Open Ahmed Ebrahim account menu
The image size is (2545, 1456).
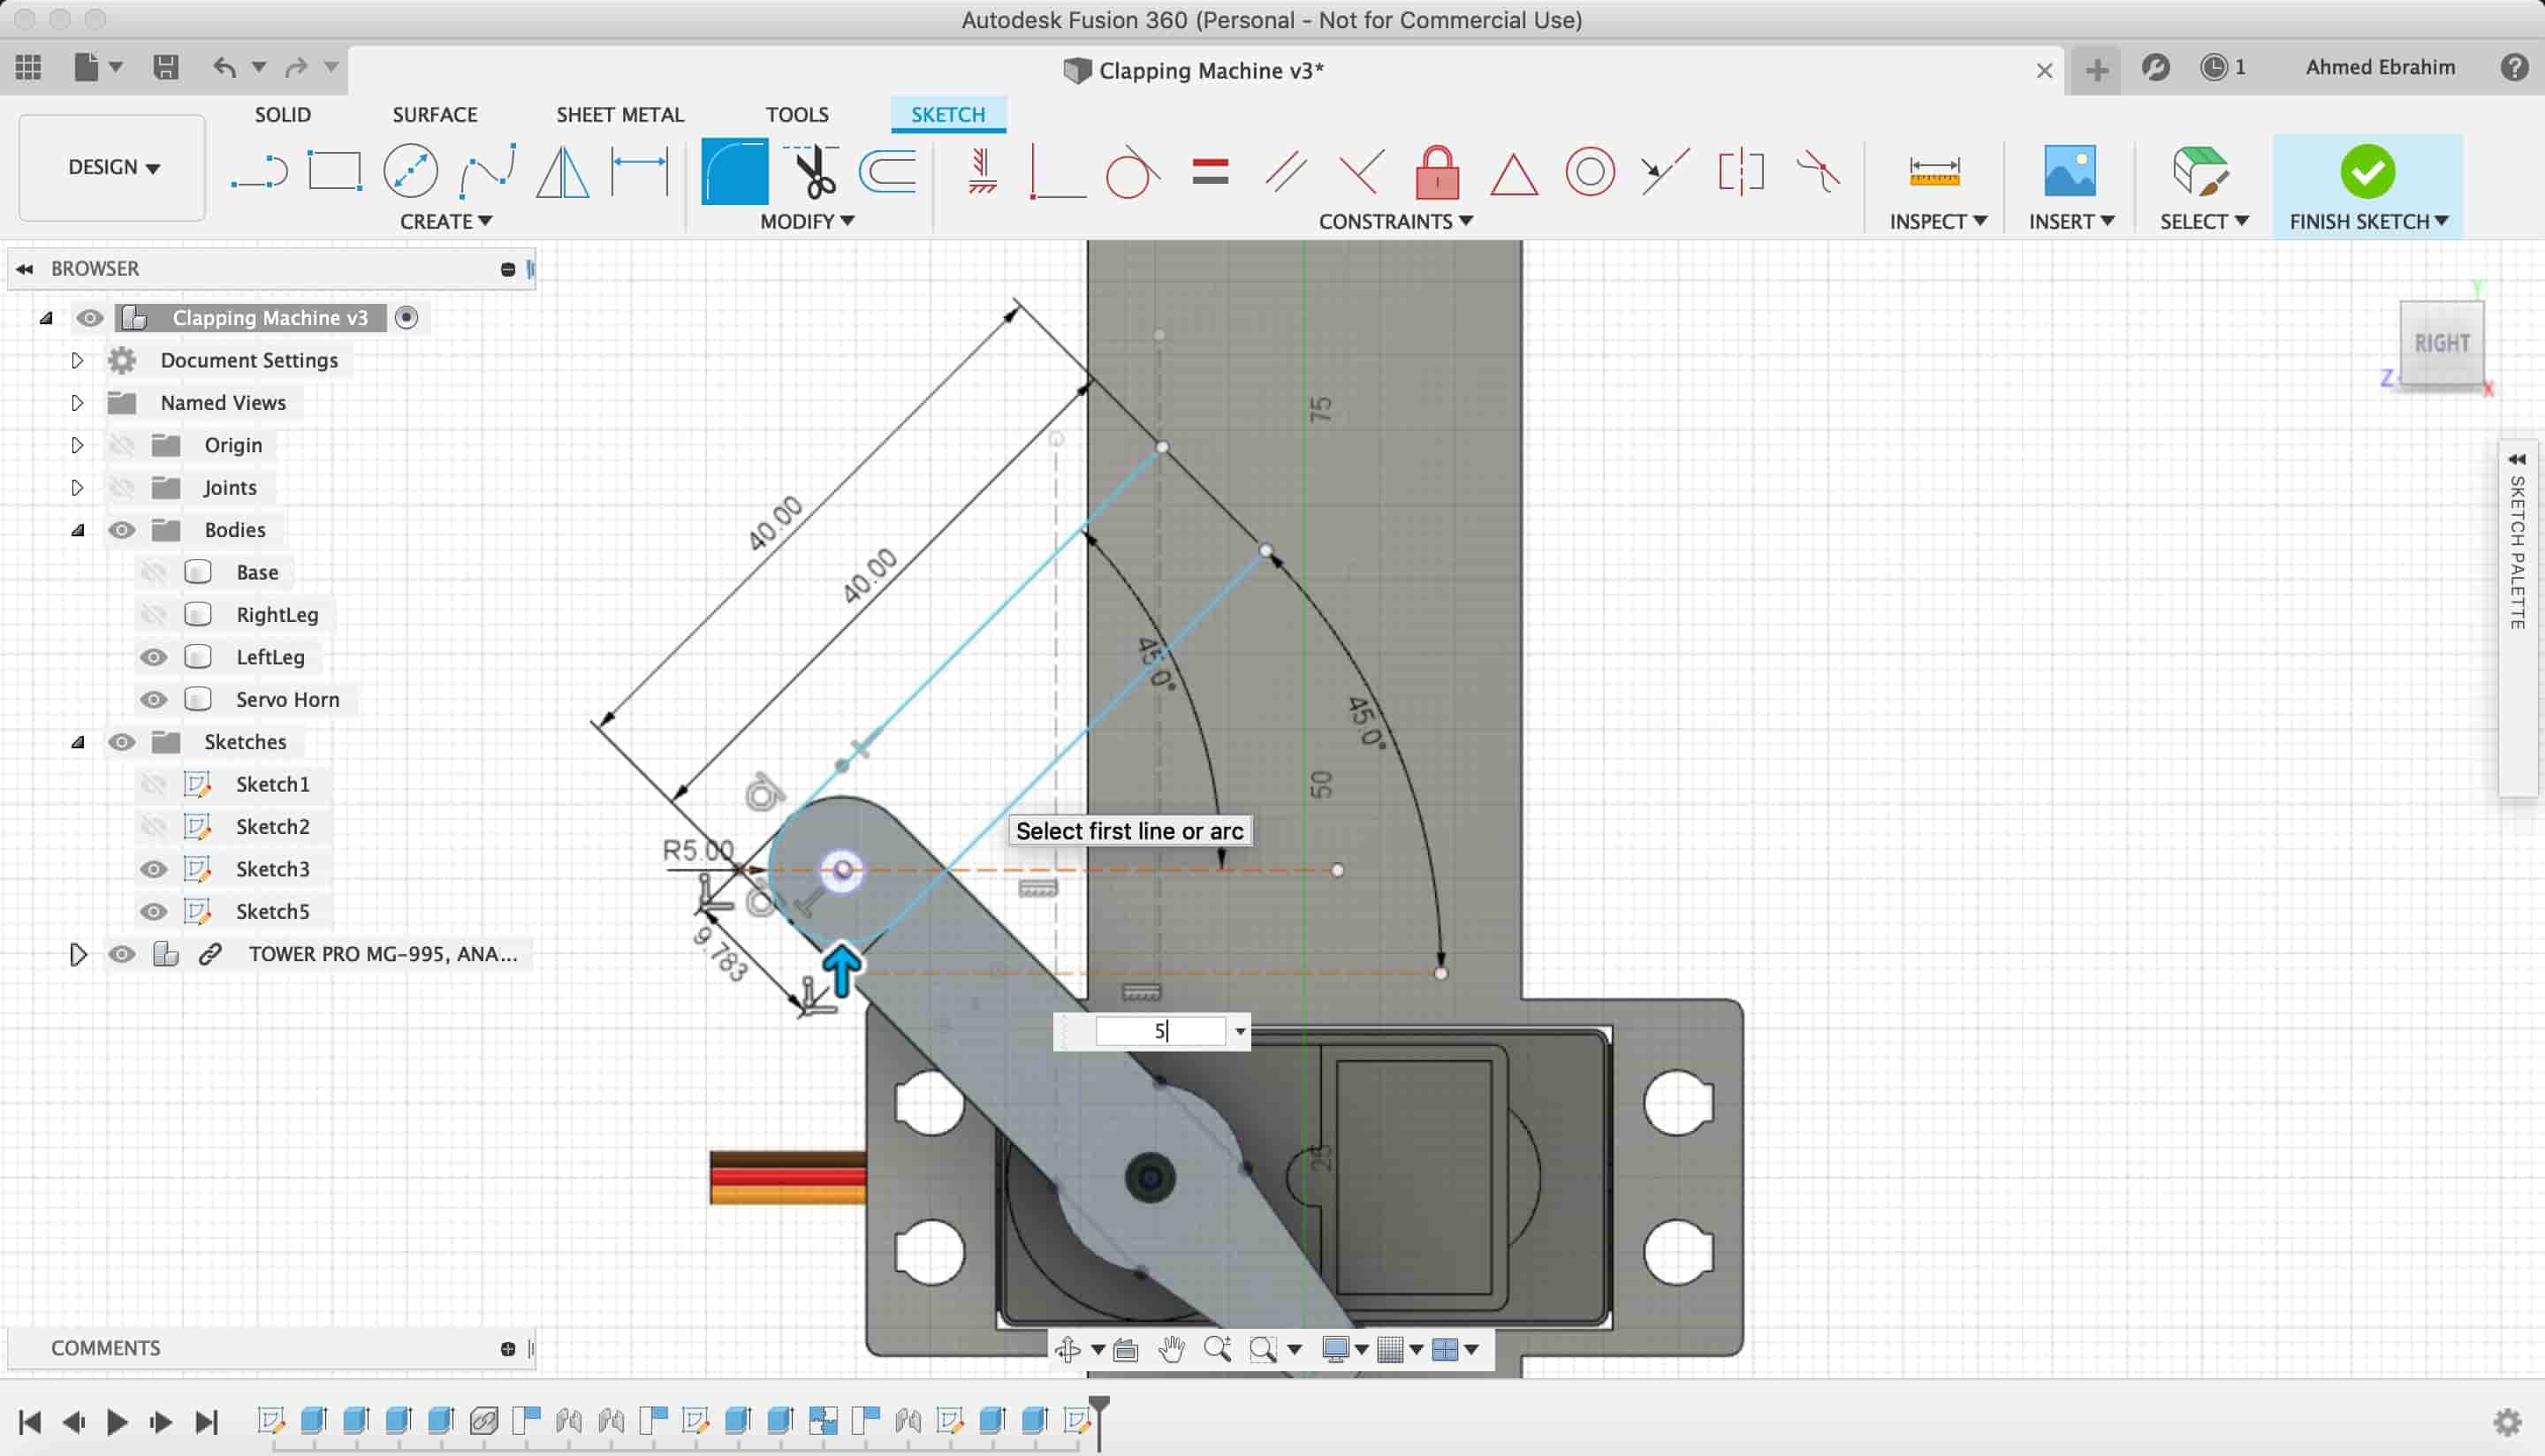2380,67
